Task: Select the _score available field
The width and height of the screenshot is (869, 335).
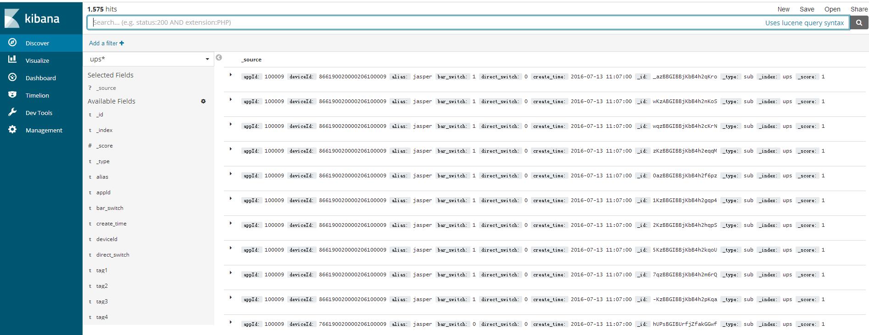Action: tap(104, 146)
